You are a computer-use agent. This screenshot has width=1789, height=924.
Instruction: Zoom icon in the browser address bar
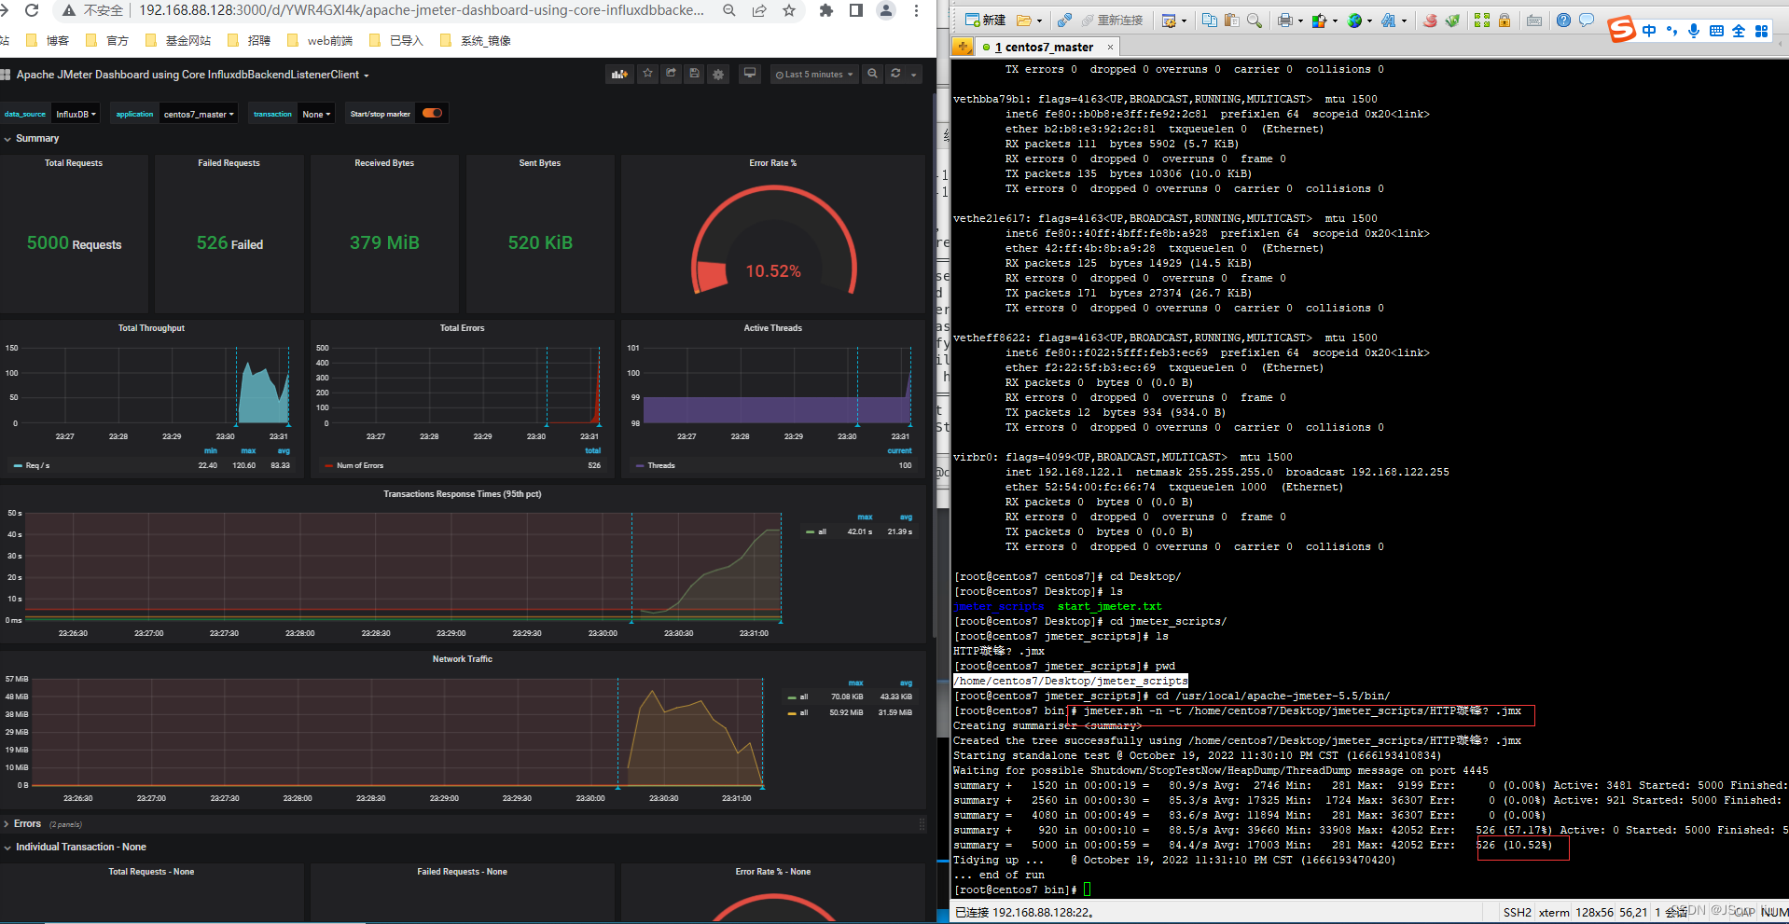point(729,10)
